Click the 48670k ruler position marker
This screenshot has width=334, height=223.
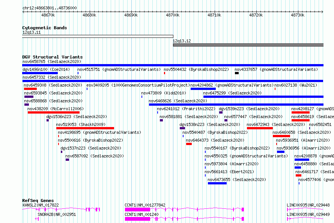tap(48, 15)
